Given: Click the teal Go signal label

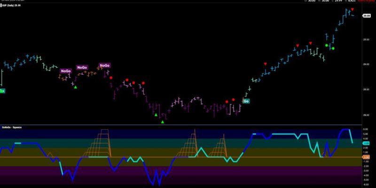Looking at the screenshot, I should coord(246,101).
